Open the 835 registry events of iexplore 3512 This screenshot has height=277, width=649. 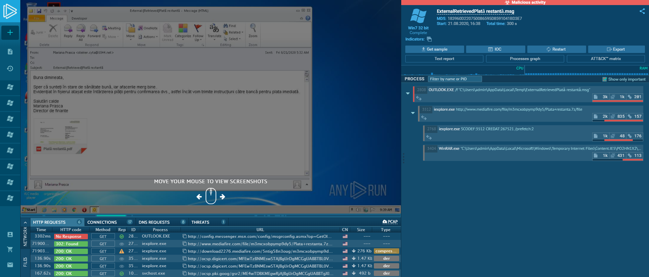point(618,116)
